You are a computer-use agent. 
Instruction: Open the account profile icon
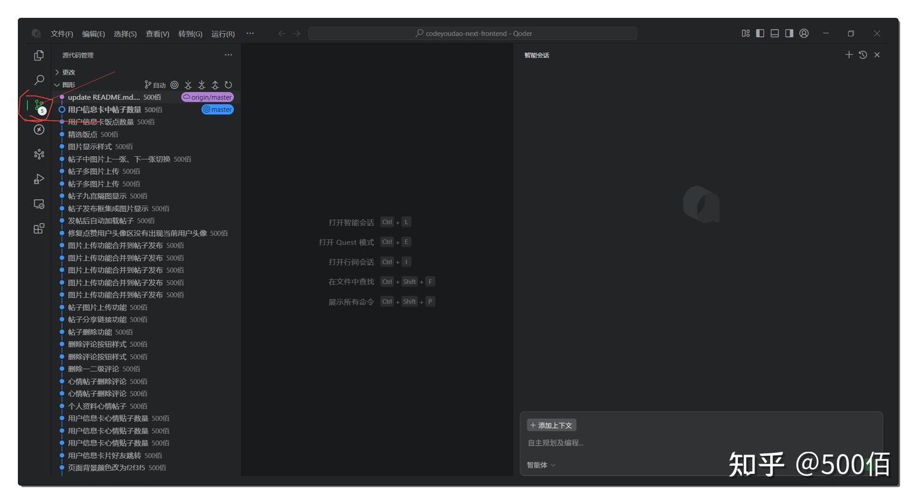click(804, 34)
